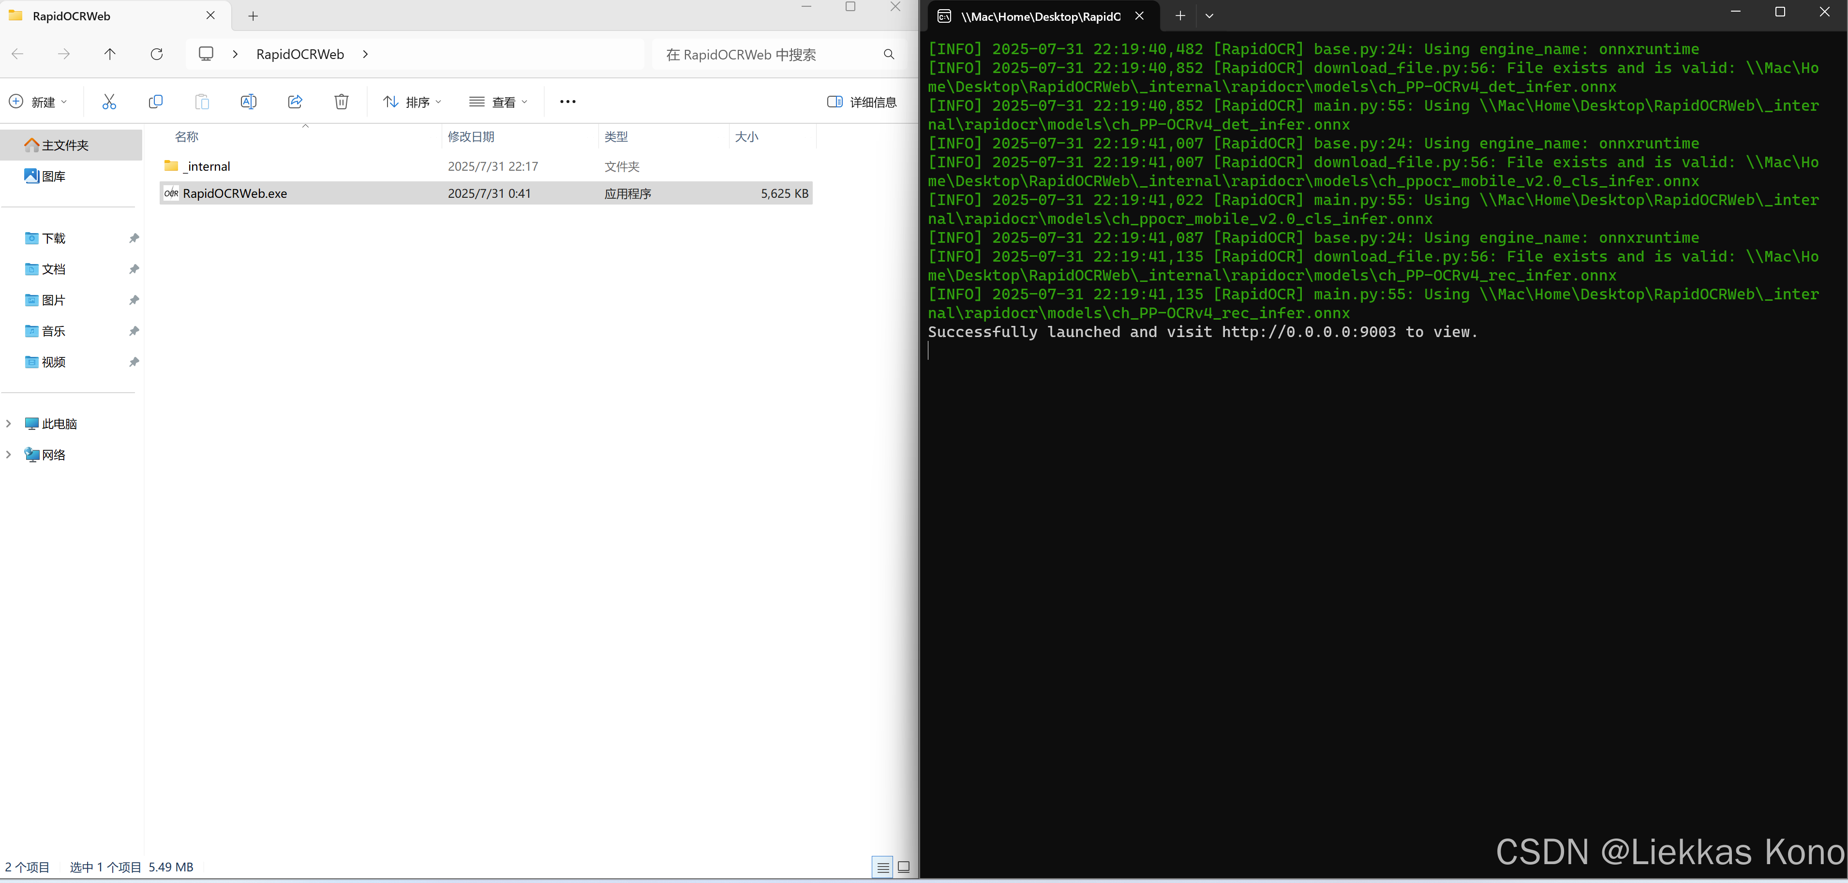Image resolution: width=1848 pixels, height=883 pixels.
Task: Unpin Videos (视频) pin icon
Action: pos(134,362)
